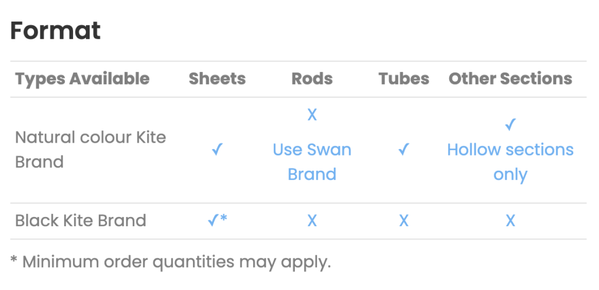Click the Other Sections X for Black Kite Brand
The height and width of the screenshot is (290, 599).
click(x=510, y=220)
